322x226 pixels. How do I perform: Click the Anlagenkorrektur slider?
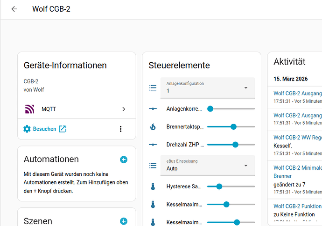[231, 108]
